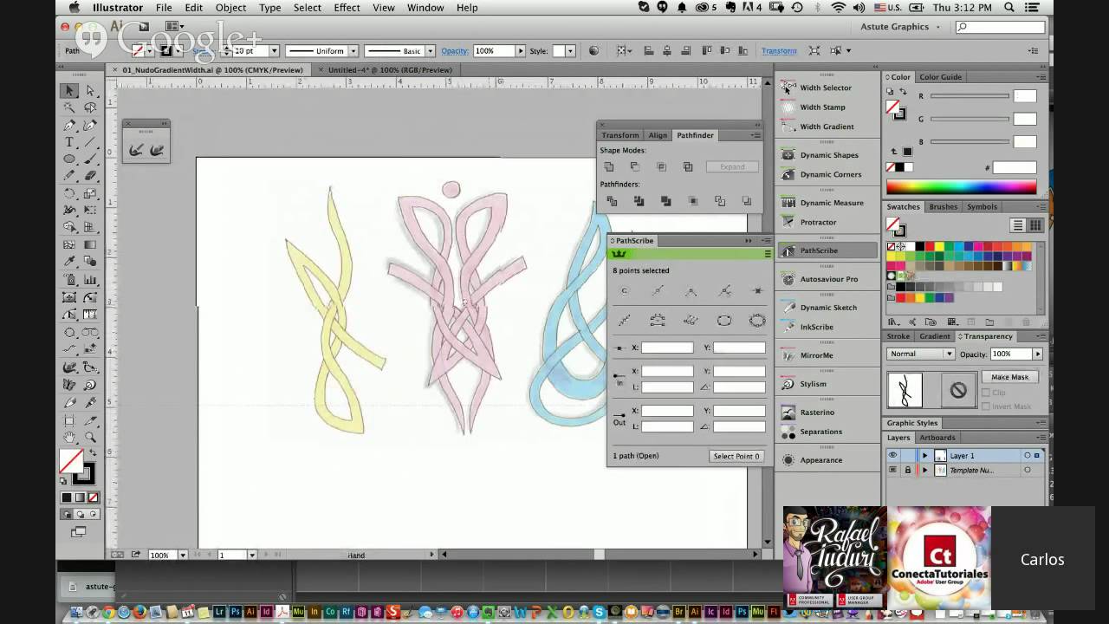Viewport: 1109px width, 624px height.
Task: Pick a color from the spectrum bar
Action: coord(961,186)
